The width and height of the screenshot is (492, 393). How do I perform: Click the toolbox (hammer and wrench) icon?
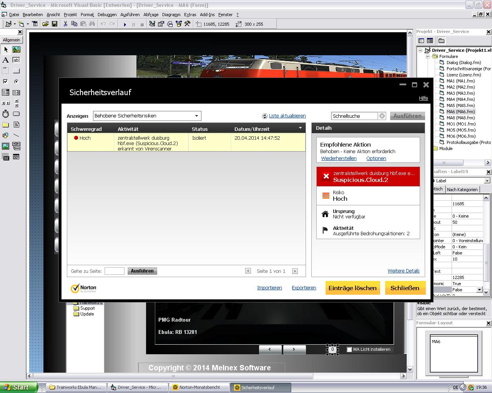(x=187, y=24)
